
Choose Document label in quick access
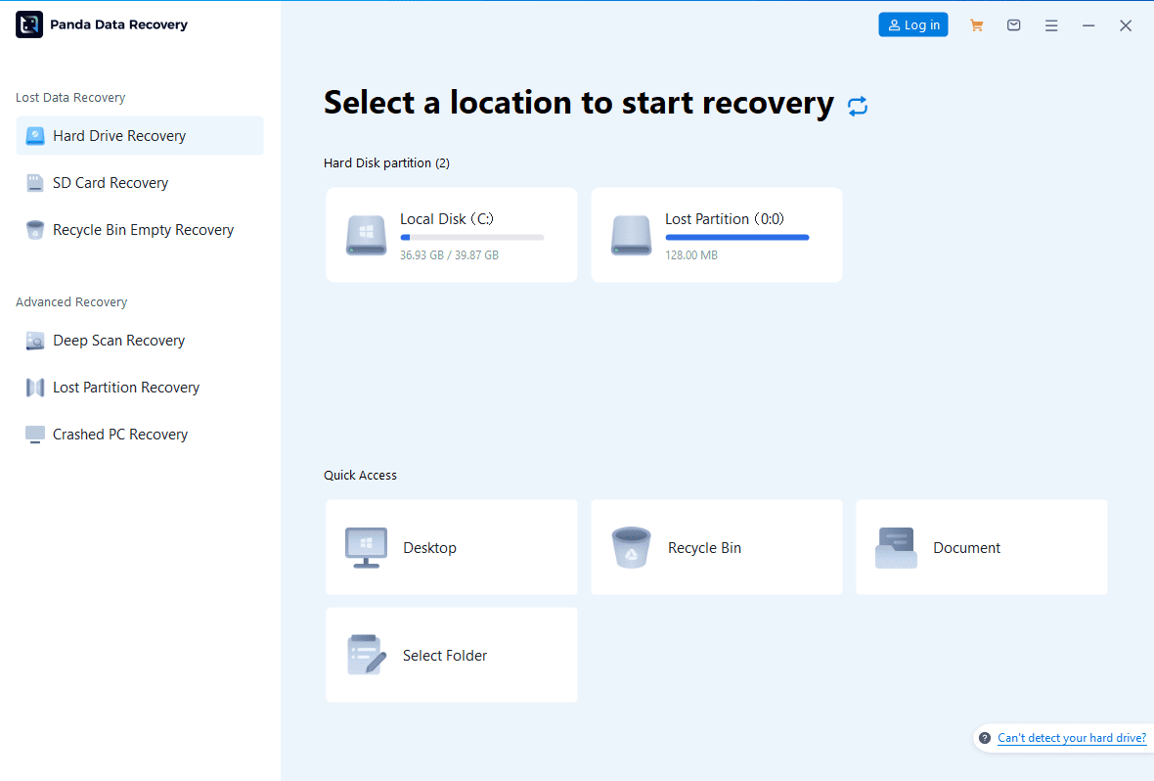point(966,548)
